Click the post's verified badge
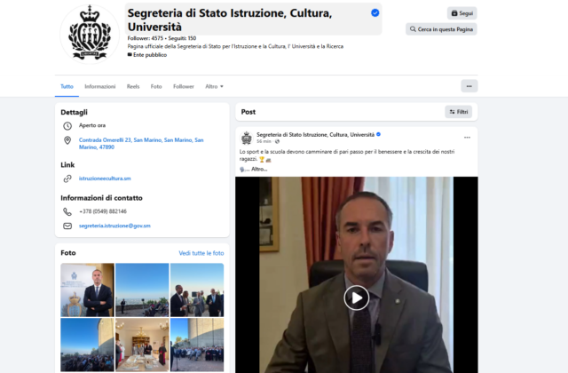The height and width of the screenshot is (373, 568). [x=379, y=134]
